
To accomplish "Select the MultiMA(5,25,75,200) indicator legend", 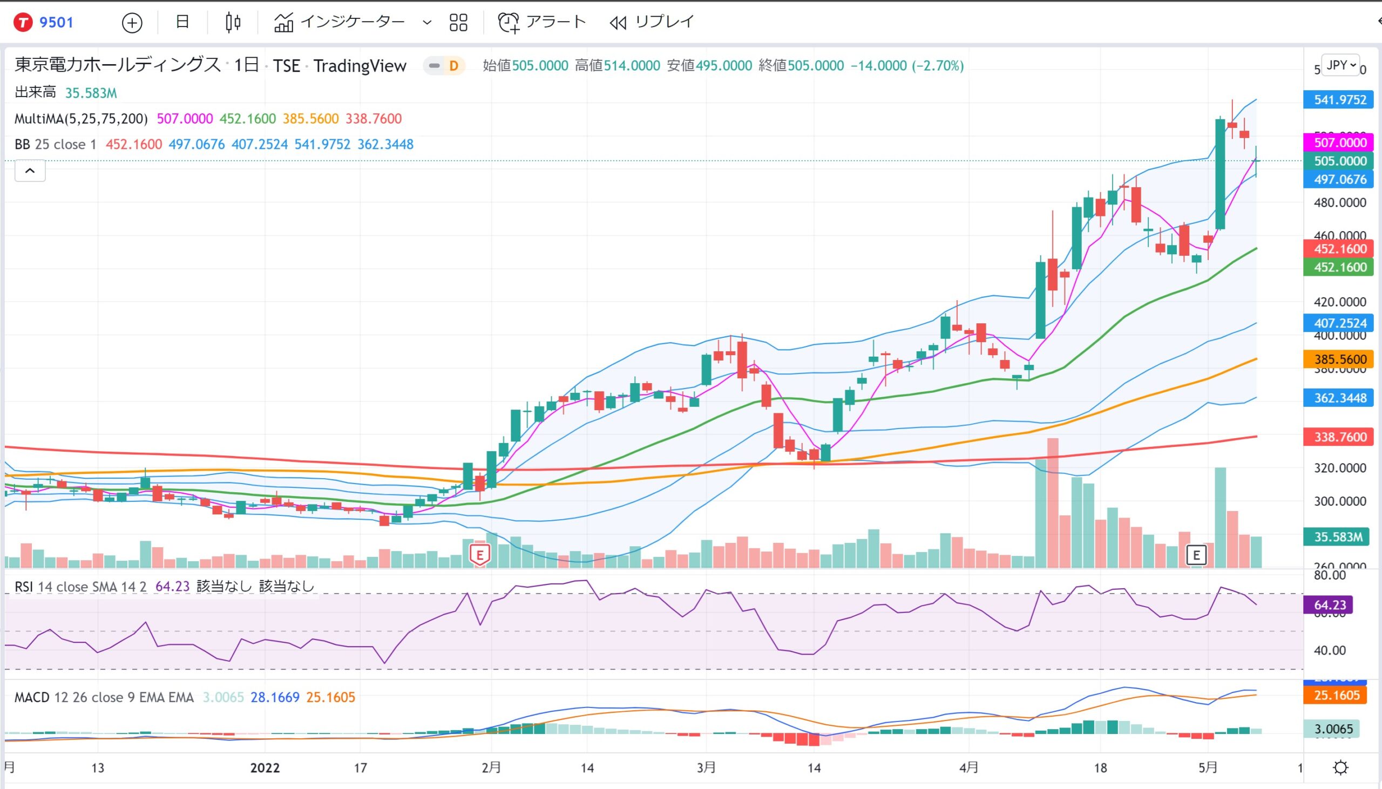I will [x=82, y=119].
